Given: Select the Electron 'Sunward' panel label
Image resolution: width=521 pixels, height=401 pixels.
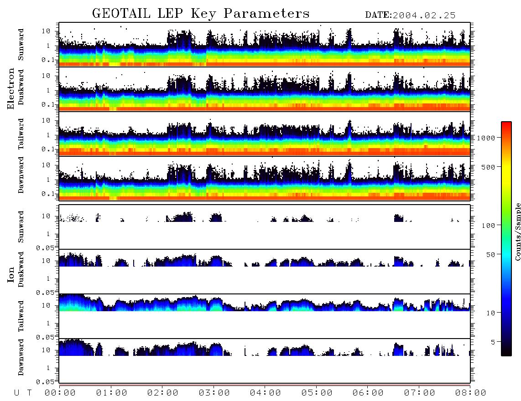Looking at the screenshot, I should (21, 45).
